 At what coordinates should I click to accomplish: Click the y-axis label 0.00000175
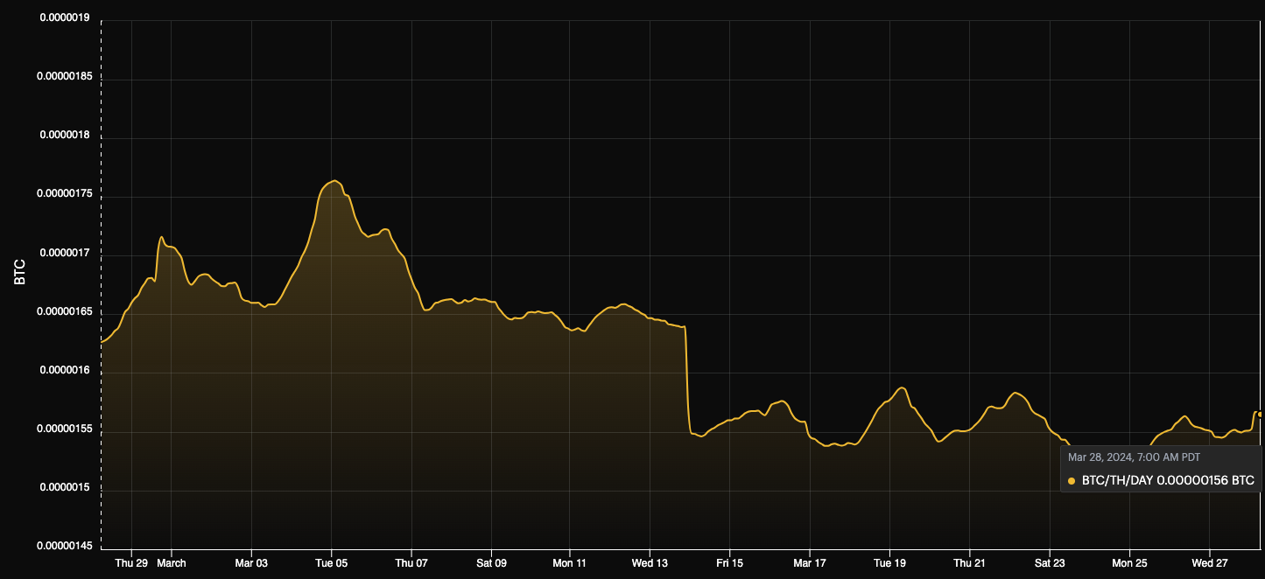click(63, 194)
